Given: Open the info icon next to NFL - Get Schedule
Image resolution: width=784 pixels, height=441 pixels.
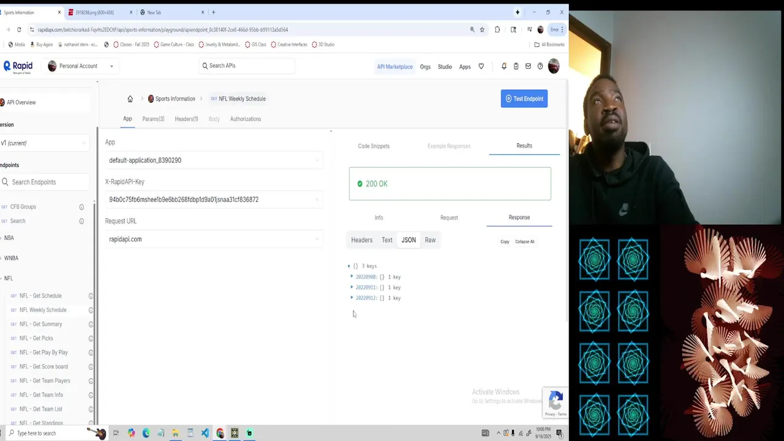Looking at the screenshot, I should tap(91, 296).
